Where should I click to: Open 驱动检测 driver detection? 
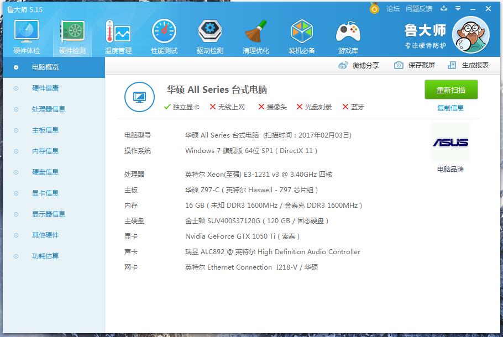point(210,36)
